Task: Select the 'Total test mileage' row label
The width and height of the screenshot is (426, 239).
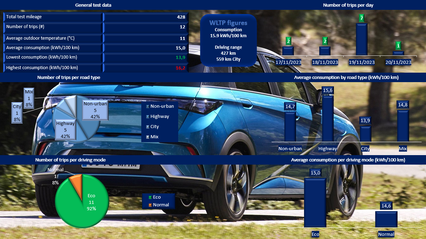Action: [24, 17]
